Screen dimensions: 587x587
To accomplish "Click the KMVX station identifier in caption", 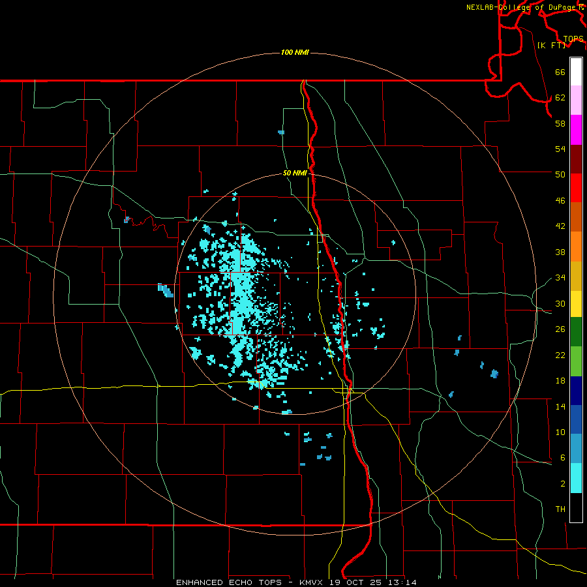I will (312, 582).
